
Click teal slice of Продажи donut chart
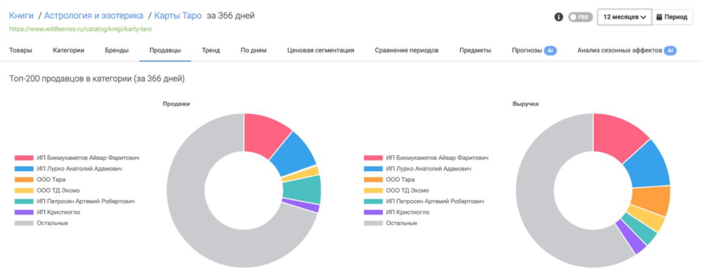click(302, 190)
